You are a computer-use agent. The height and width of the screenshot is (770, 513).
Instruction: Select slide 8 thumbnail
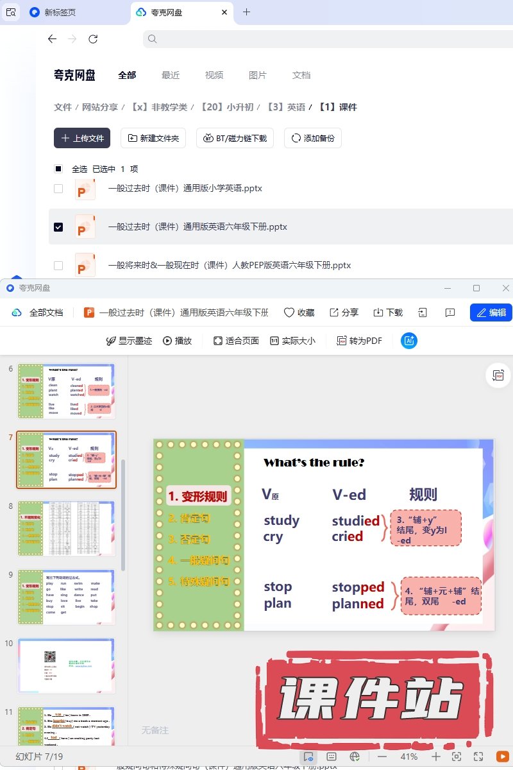[x=67, y=528]
